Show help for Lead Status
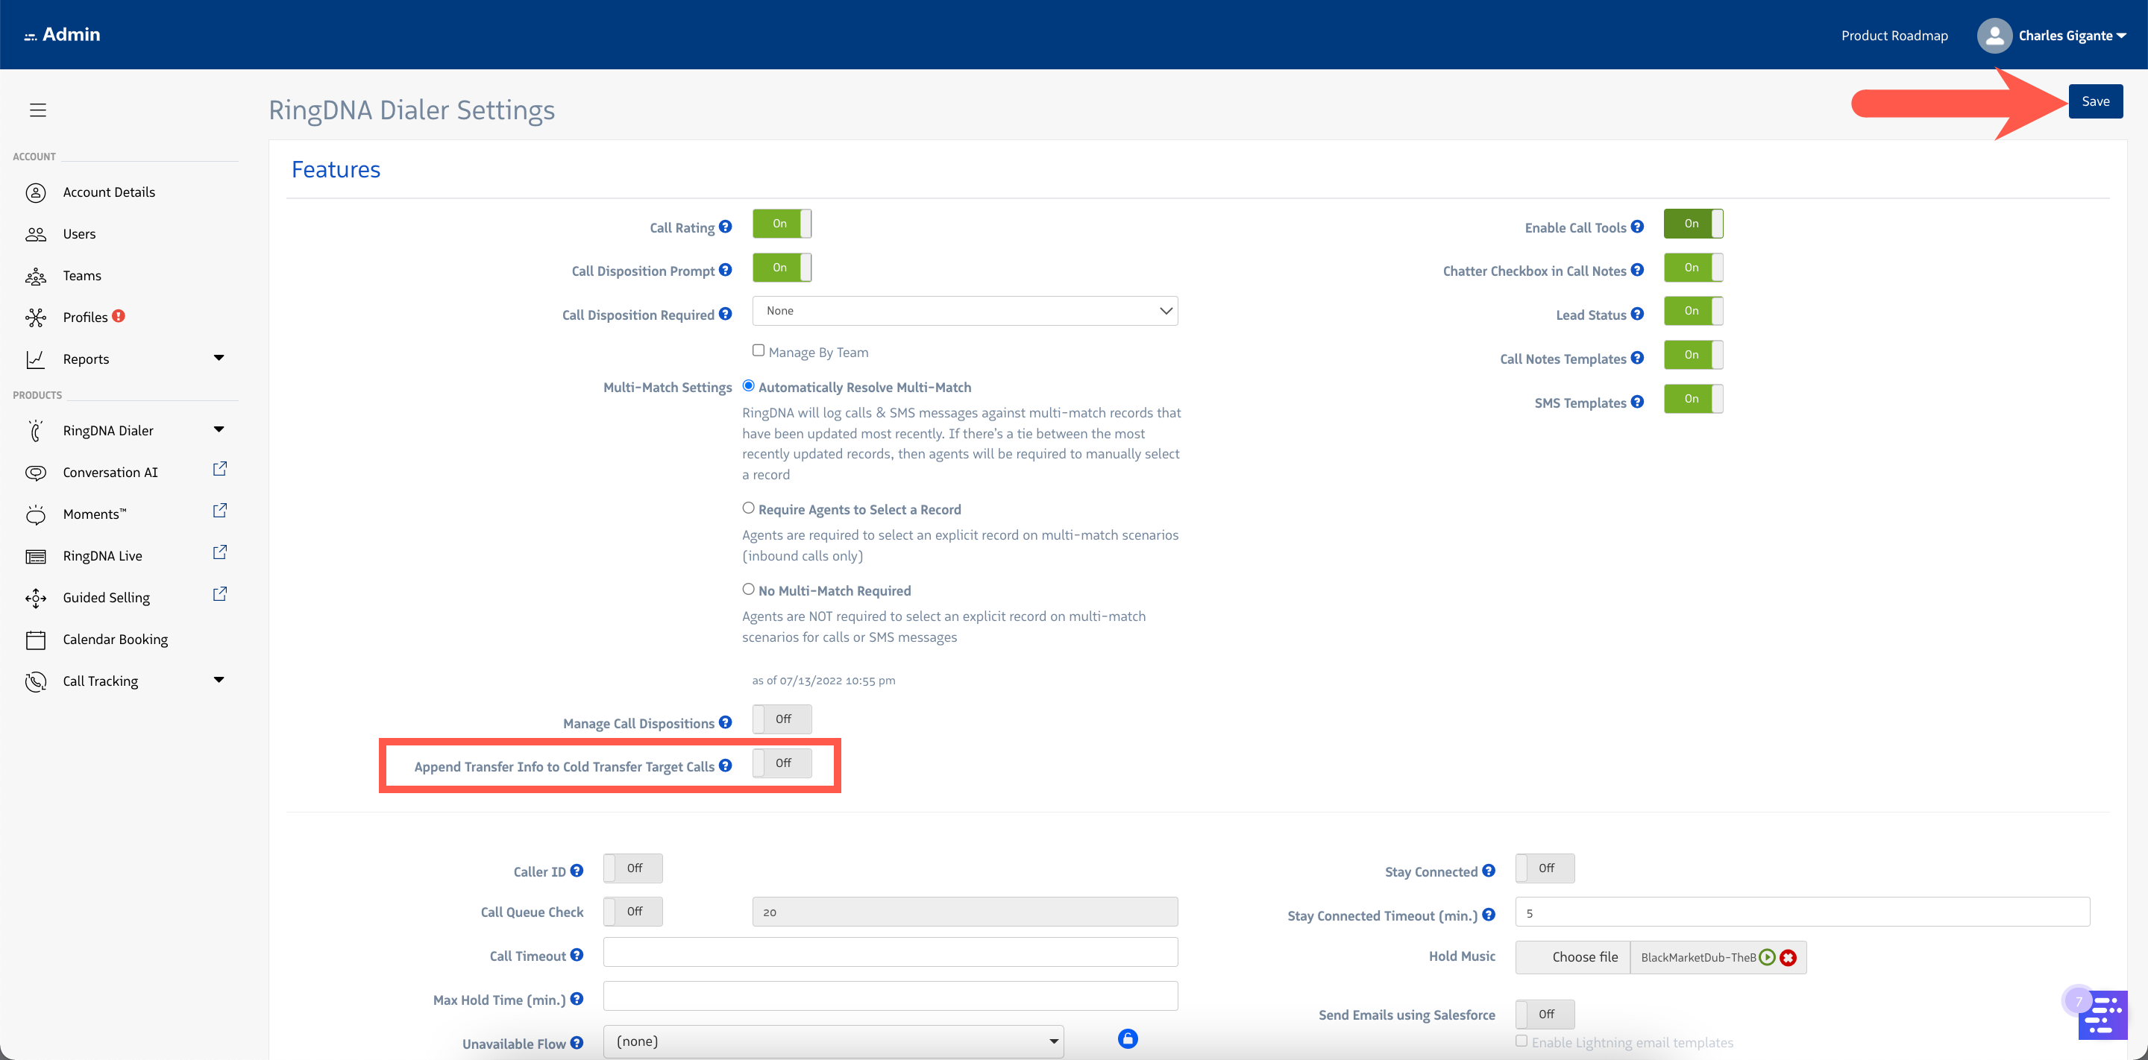The width and height of the screenshot is (2148, 1060). tap(1638, 314)
